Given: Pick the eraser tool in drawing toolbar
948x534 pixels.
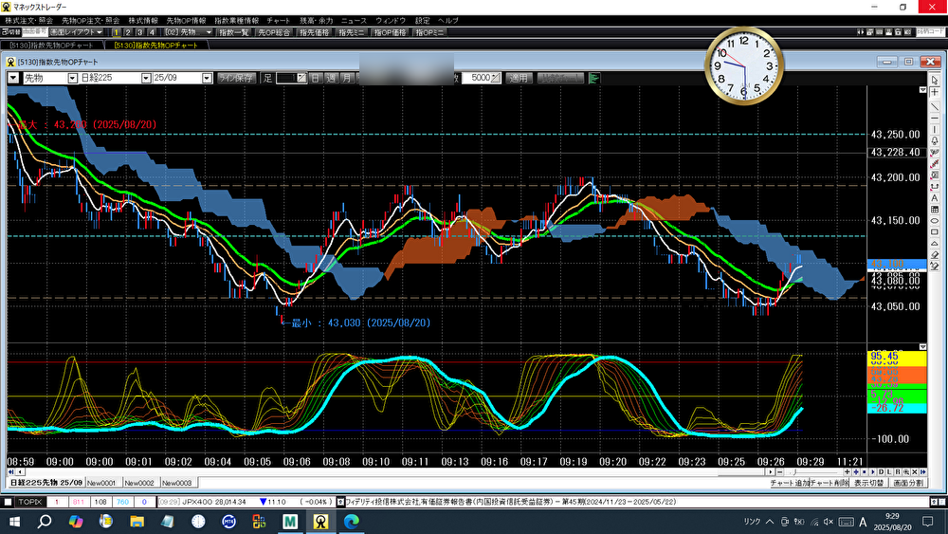Looking at the screenshot, I should (x=935, y=255).
